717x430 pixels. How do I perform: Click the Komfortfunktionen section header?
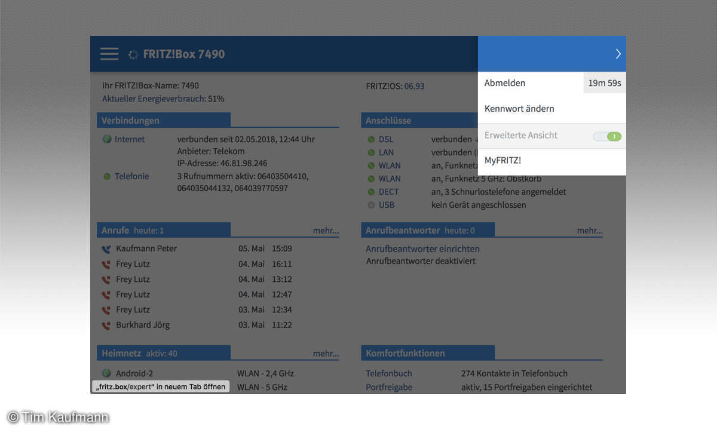pos(428,353)
